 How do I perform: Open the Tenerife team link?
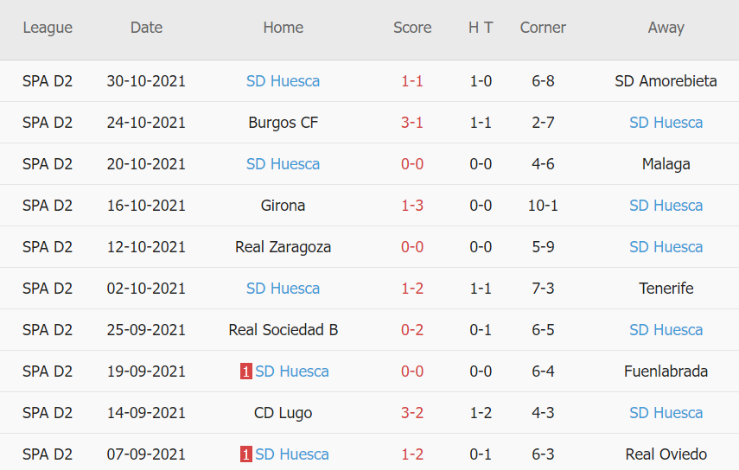[666, 289]
